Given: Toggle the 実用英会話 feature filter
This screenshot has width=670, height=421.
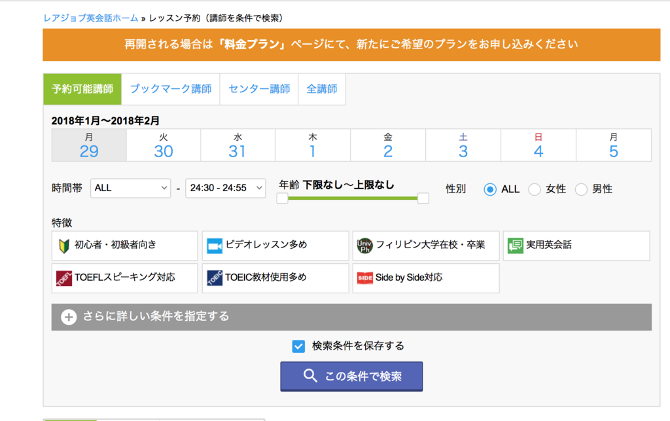Looking at the screenshot, I should pos(576,246).
